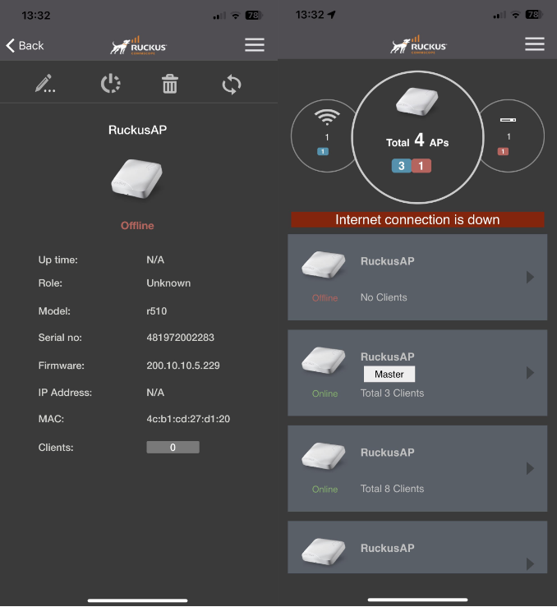Screen dimensions: 557x607
Task: Tap the trash delete icon
Action: (170, 84)
